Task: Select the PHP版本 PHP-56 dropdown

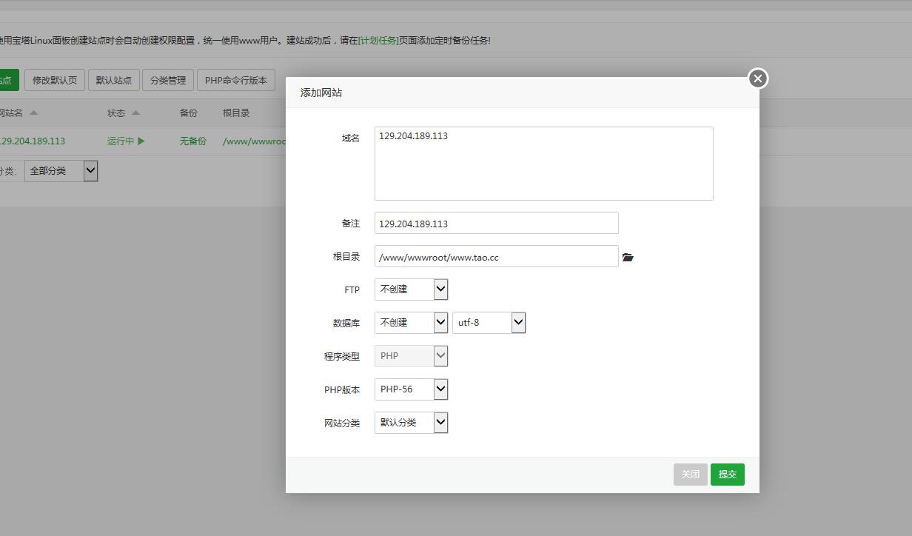Action: pos(411,389)
